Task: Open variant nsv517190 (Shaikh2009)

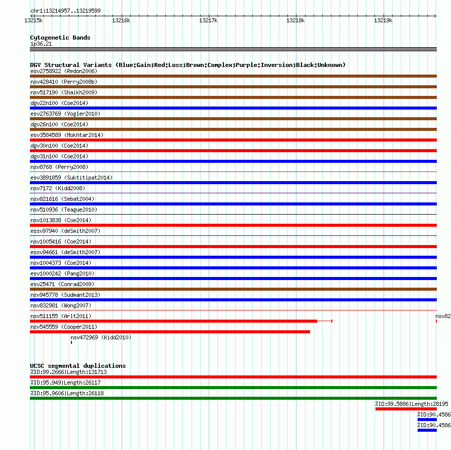Action: coord(64,92)
